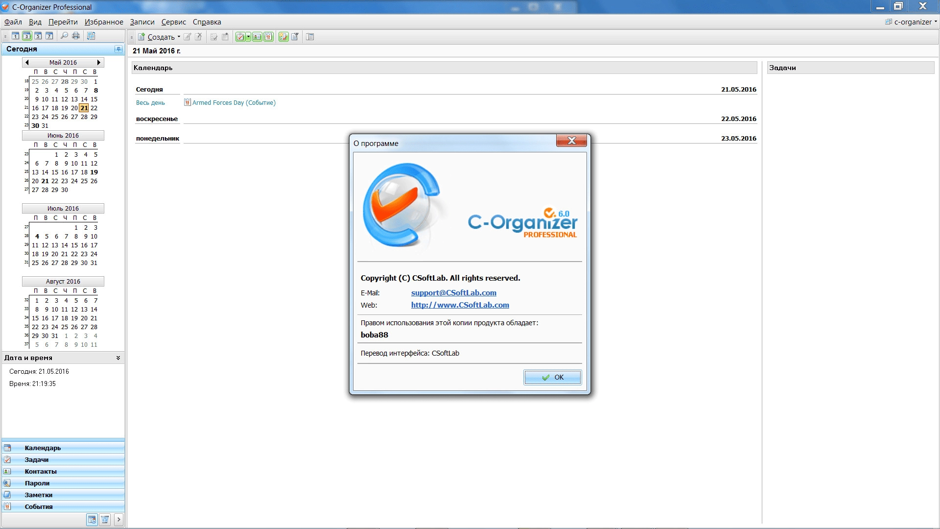Screen dimensions: 940x529
Task: Click the calendar sync icon beside printer
Action: [x=91, y=36]
